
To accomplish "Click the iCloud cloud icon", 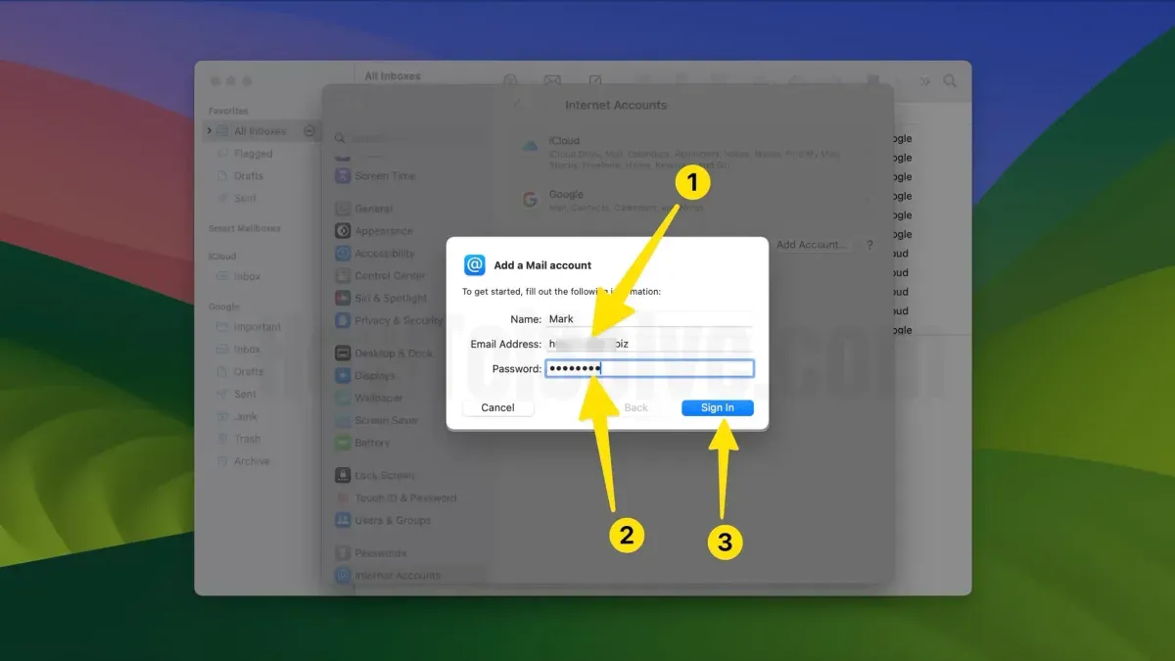I will pos(530,146).
